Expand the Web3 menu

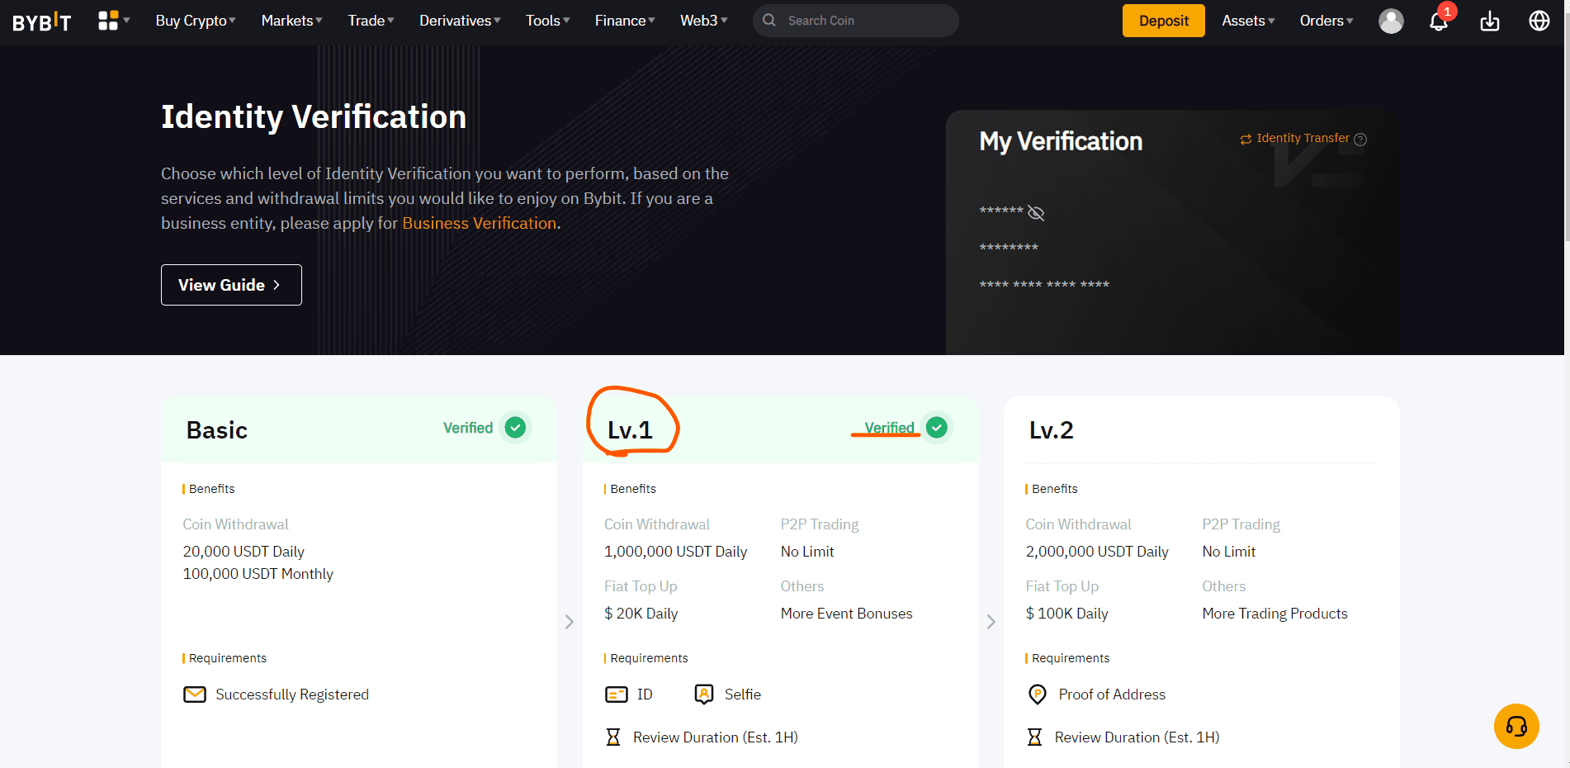click(x=703, y=21)
